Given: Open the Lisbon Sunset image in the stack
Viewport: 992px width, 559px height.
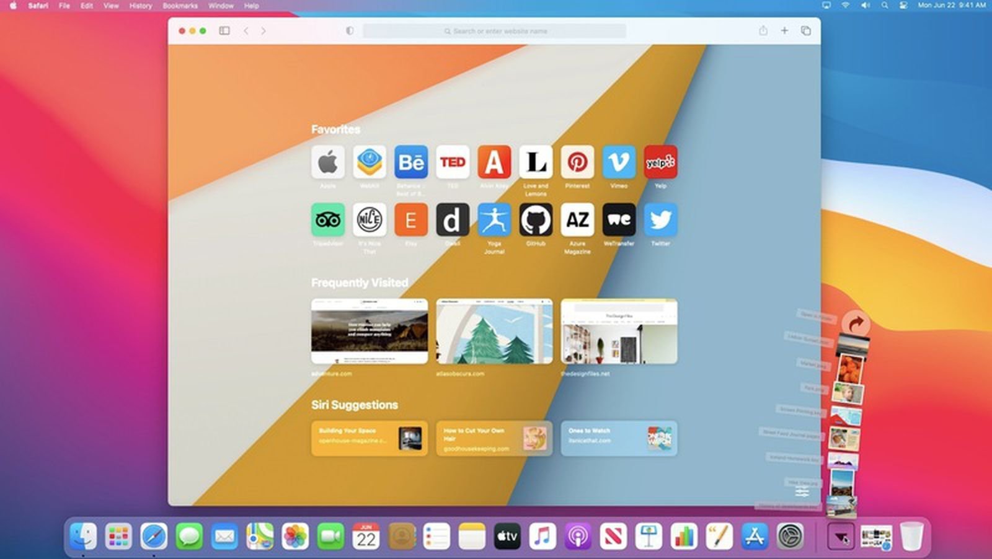Looking at the screenshot, I should pos(853,345).
